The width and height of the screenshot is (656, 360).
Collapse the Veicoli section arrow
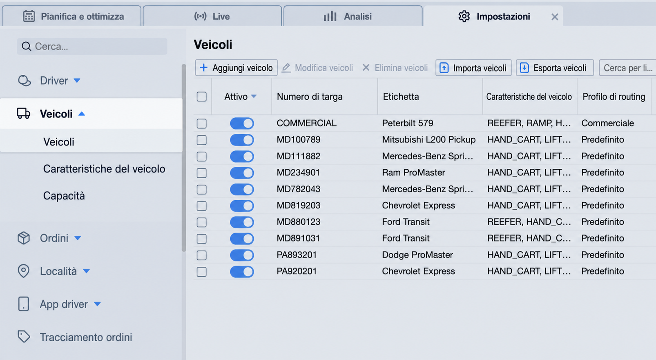pyautogui.click(x=82, y=114)
